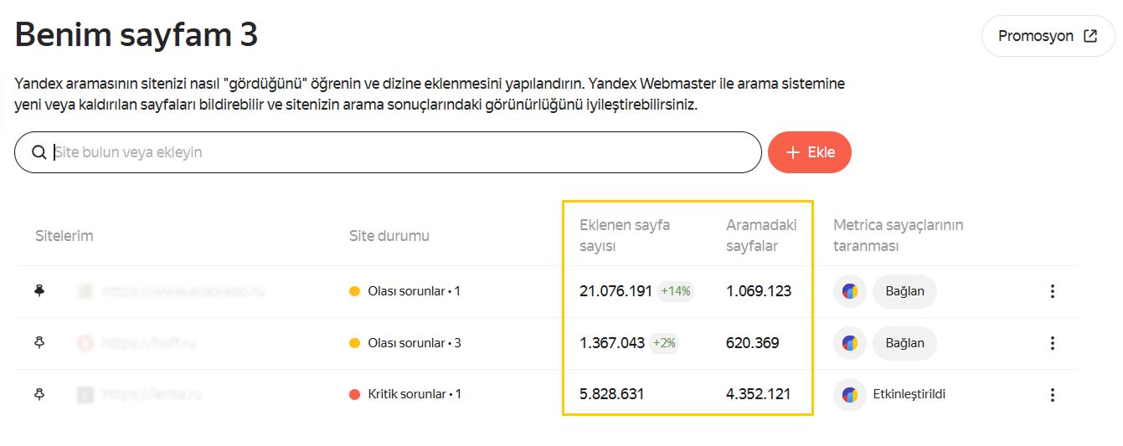Click the Metrica icon in the hoff.ru row
The width and height of the screenshot is (1123, 446).
[849, 343]
